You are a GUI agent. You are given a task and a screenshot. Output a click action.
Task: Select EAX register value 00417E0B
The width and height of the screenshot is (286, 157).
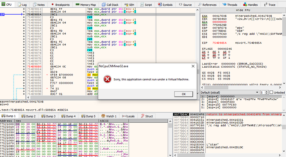click(x=219, y=16)
